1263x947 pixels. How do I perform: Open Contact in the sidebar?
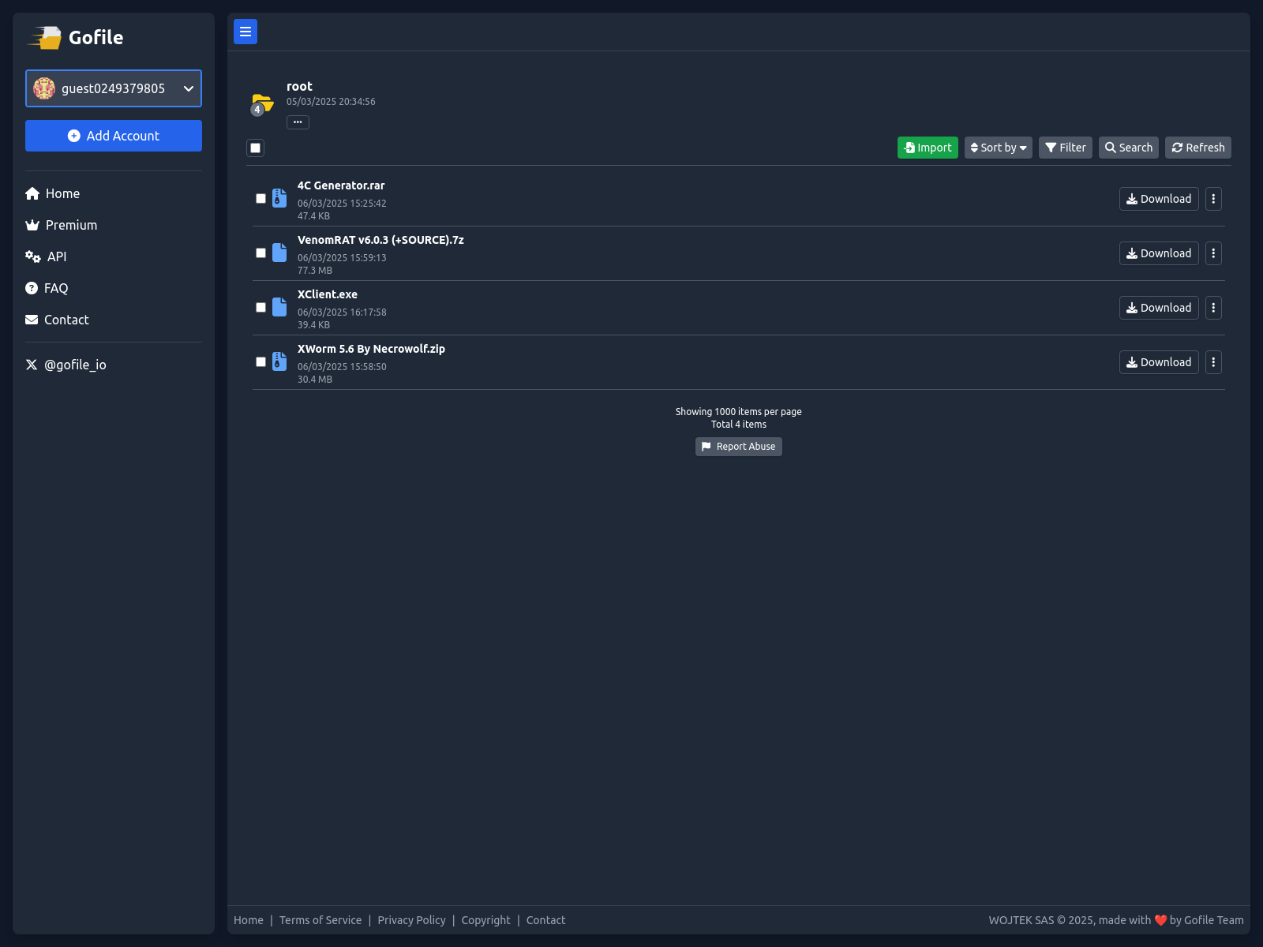[x=57, y=320]
